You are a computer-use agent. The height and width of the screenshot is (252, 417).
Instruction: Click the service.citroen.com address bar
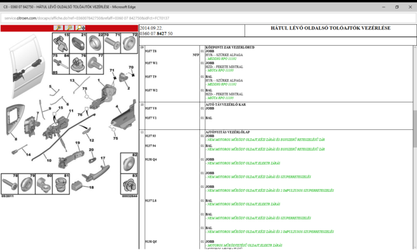tap(208, 18)
